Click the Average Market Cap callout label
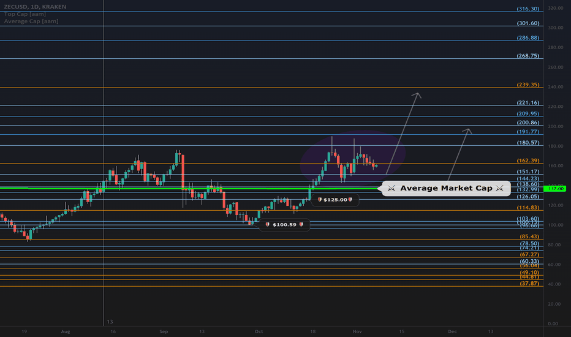571x337 pixels. pos(446,188)
